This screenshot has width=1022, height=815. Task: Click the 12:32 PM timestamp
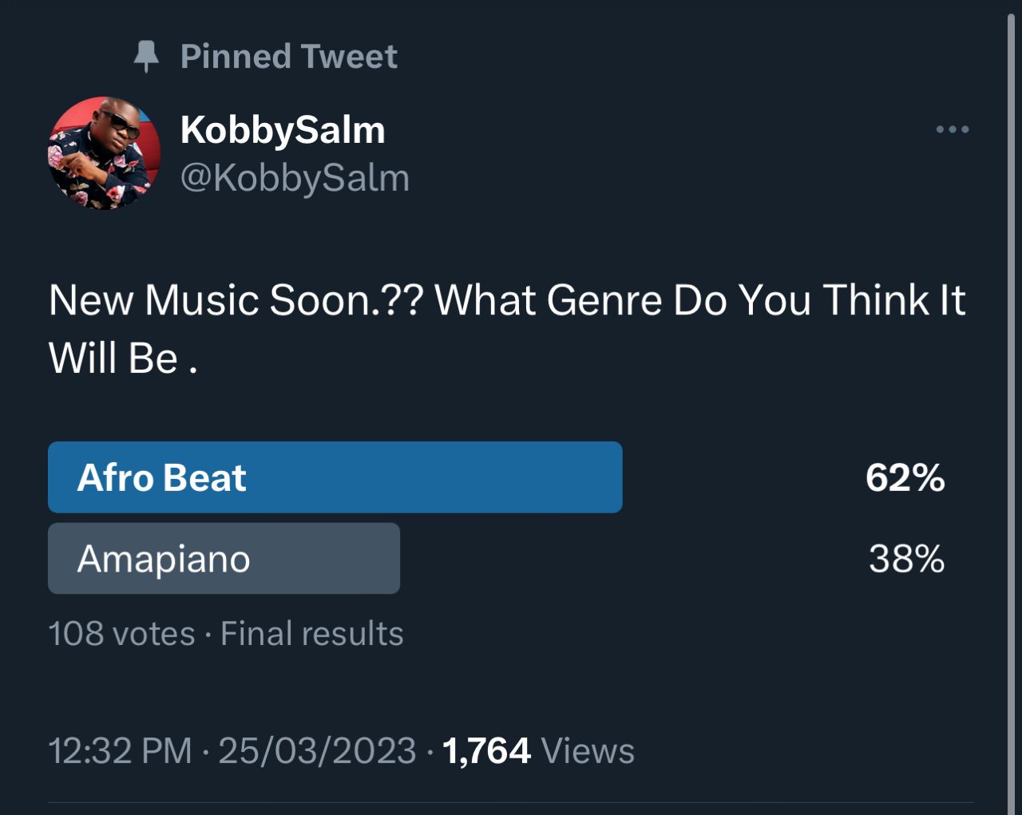121,751
